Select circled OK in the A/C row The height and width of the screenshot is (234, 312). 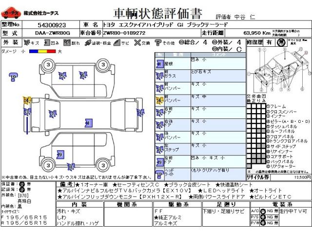(x=263, y=211)
